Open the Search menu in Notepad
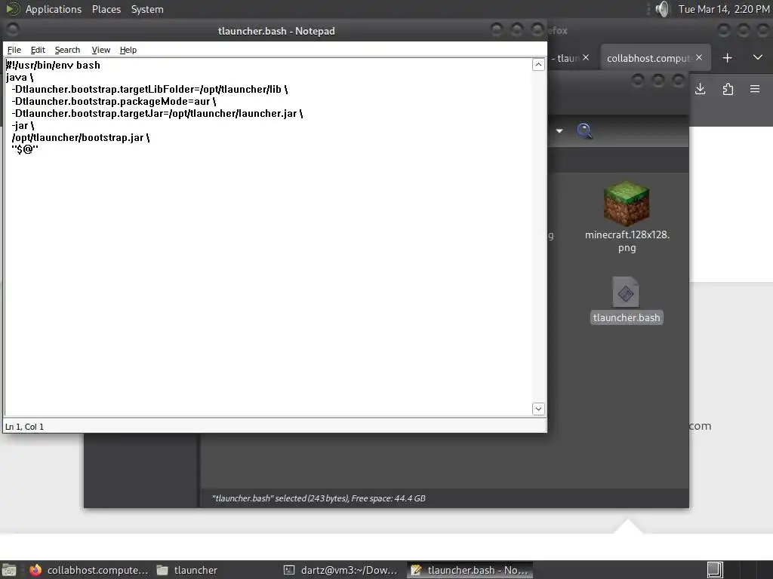773x579 pixels. tap(67, 50)
